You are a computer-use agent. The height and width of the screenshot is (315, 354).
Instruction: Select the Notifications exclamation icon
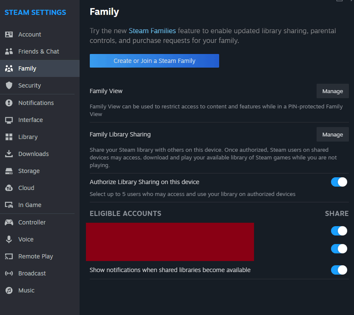coord(9,103)
